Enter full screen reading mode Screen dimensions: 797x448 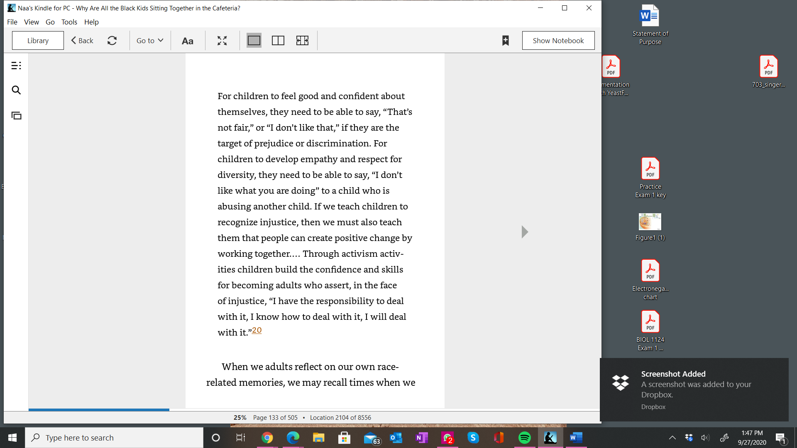(222, 41)
